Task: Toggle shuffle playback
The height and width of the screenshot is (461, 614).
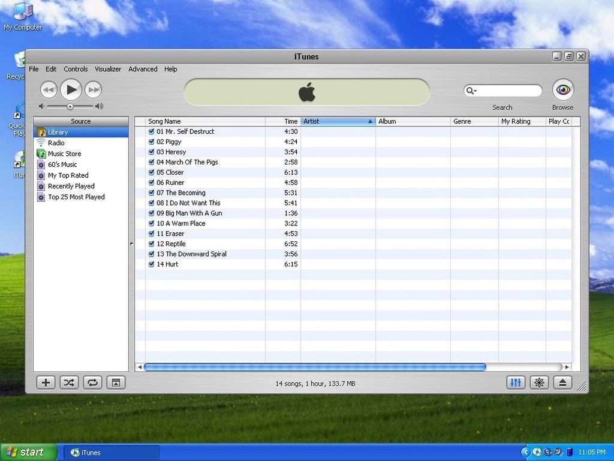Action: pyautogui.click(x=69, y=382)
